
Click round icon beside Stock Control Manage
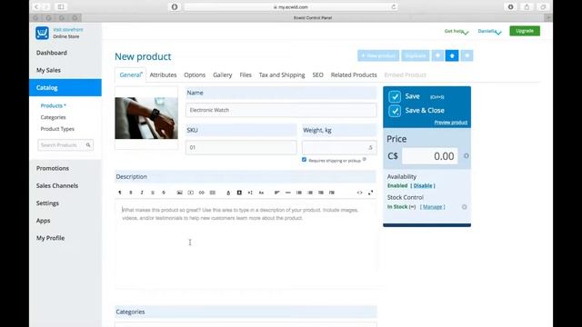tap(465, 207)
